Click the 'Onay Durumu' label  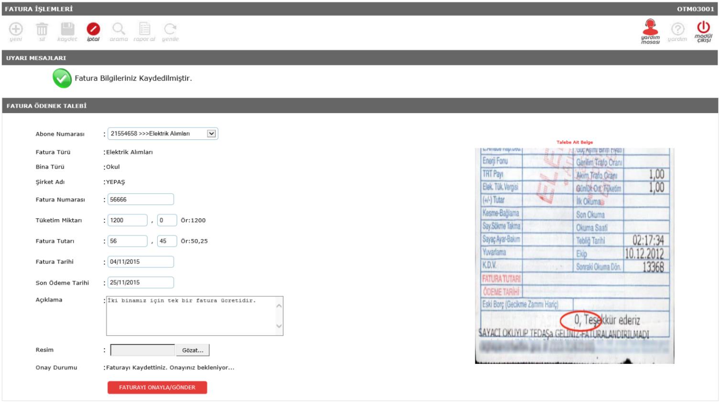[56, 368]
